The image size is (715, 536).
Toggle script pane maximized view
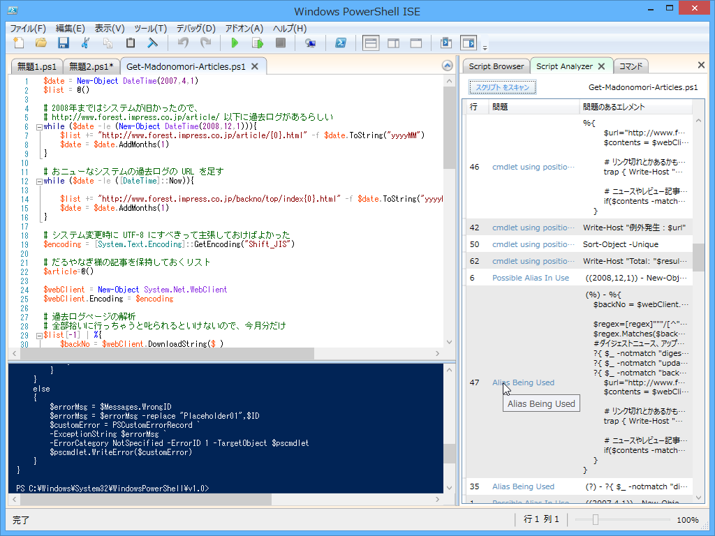[415, 43]
